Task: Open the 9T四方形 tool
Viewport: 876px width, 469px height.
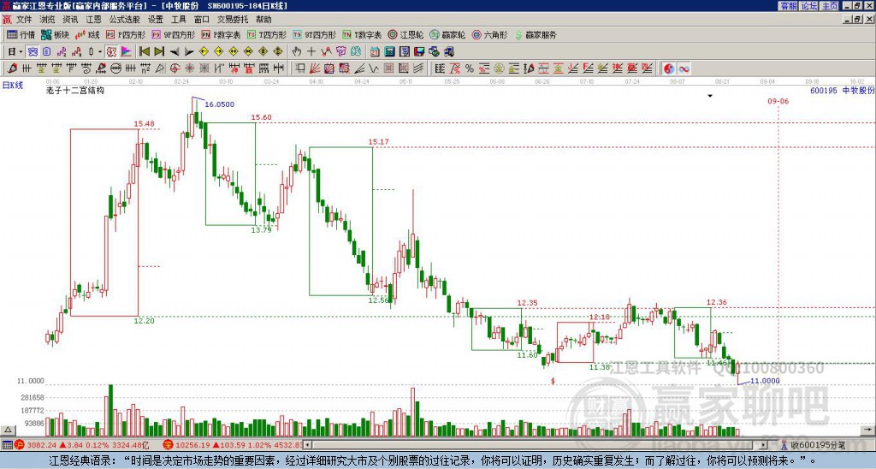Action: pos(315,34)
